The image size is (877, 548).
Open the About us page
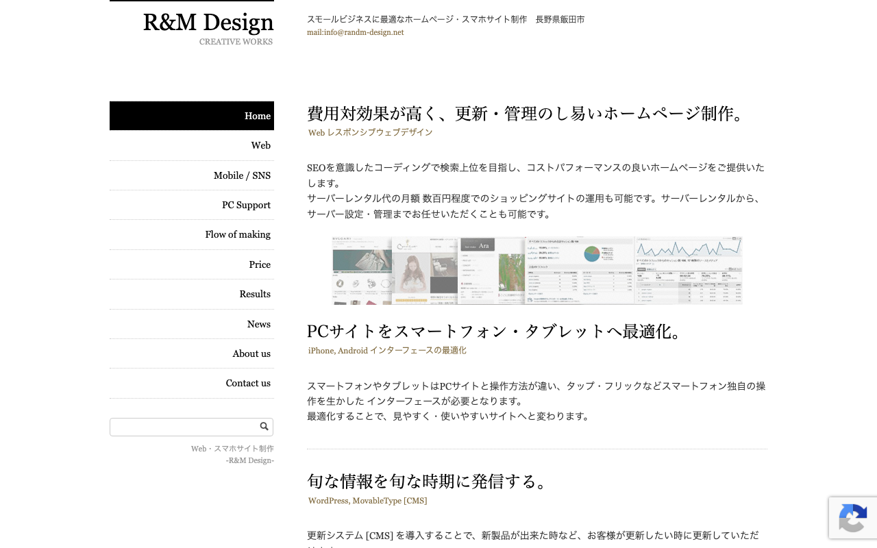coord(192,353)
